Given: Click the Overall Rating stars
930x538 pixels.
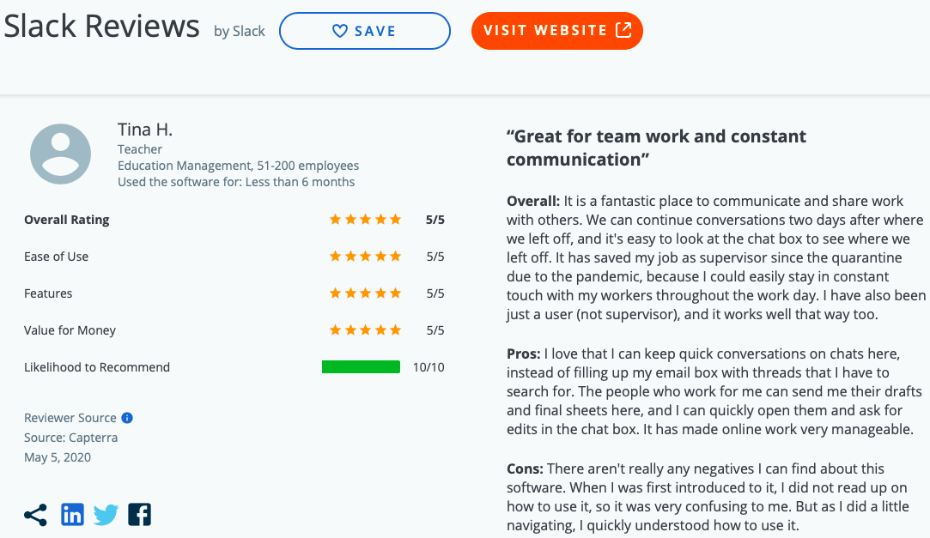Looking at the screenshot, I should [x=365, y=220].
